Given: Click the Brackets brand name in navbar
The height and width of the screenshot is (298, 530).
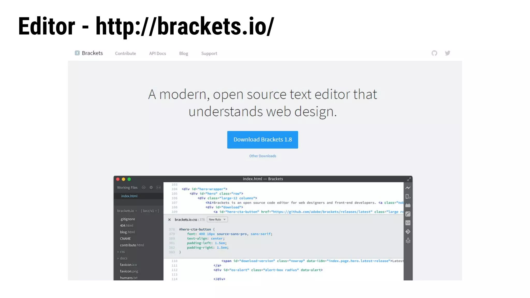Looking at the screenshot, I should coord(92,53).
